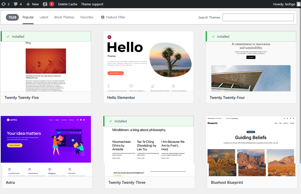The width and height of the screenshot is (301, 194).
Task: Click Delete Cache in the admin bar
Action: (x=67, y=4)
